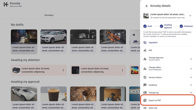
Task: Click the car thumbnail in the details header
Action: pyautogui.click(x=146, y=16)
